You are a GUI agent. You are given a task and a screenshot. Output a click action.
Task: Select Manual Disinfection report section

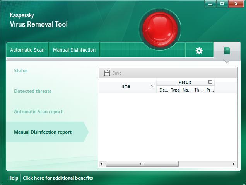point(47,132)
